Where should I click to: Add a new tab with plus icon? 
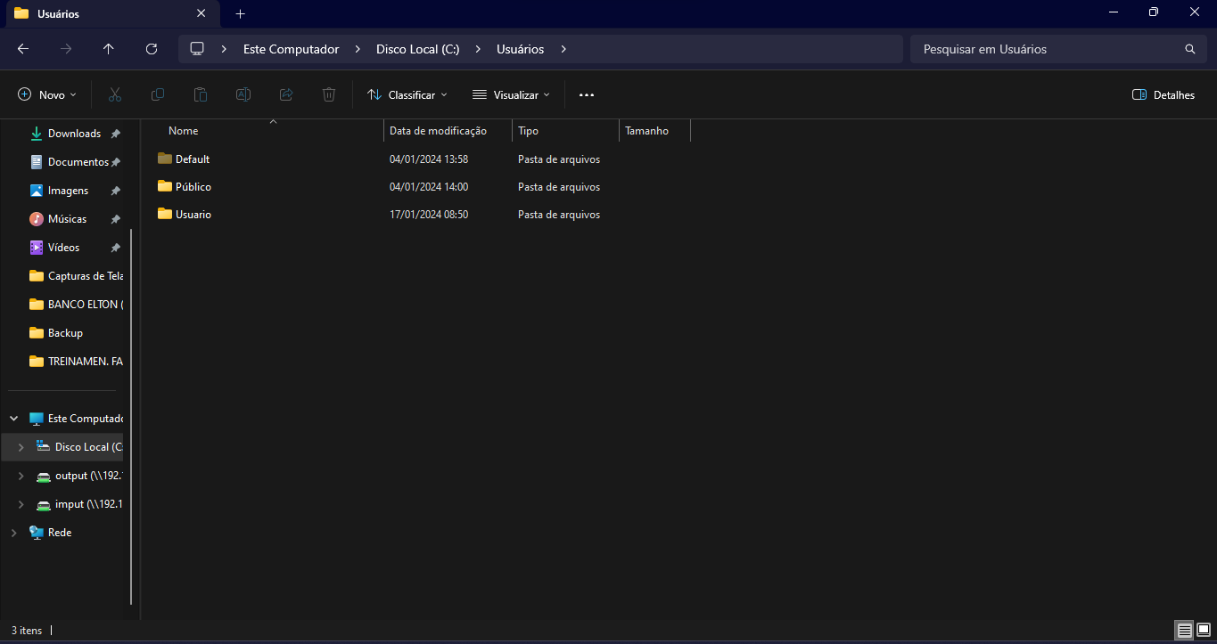[240, 13]
